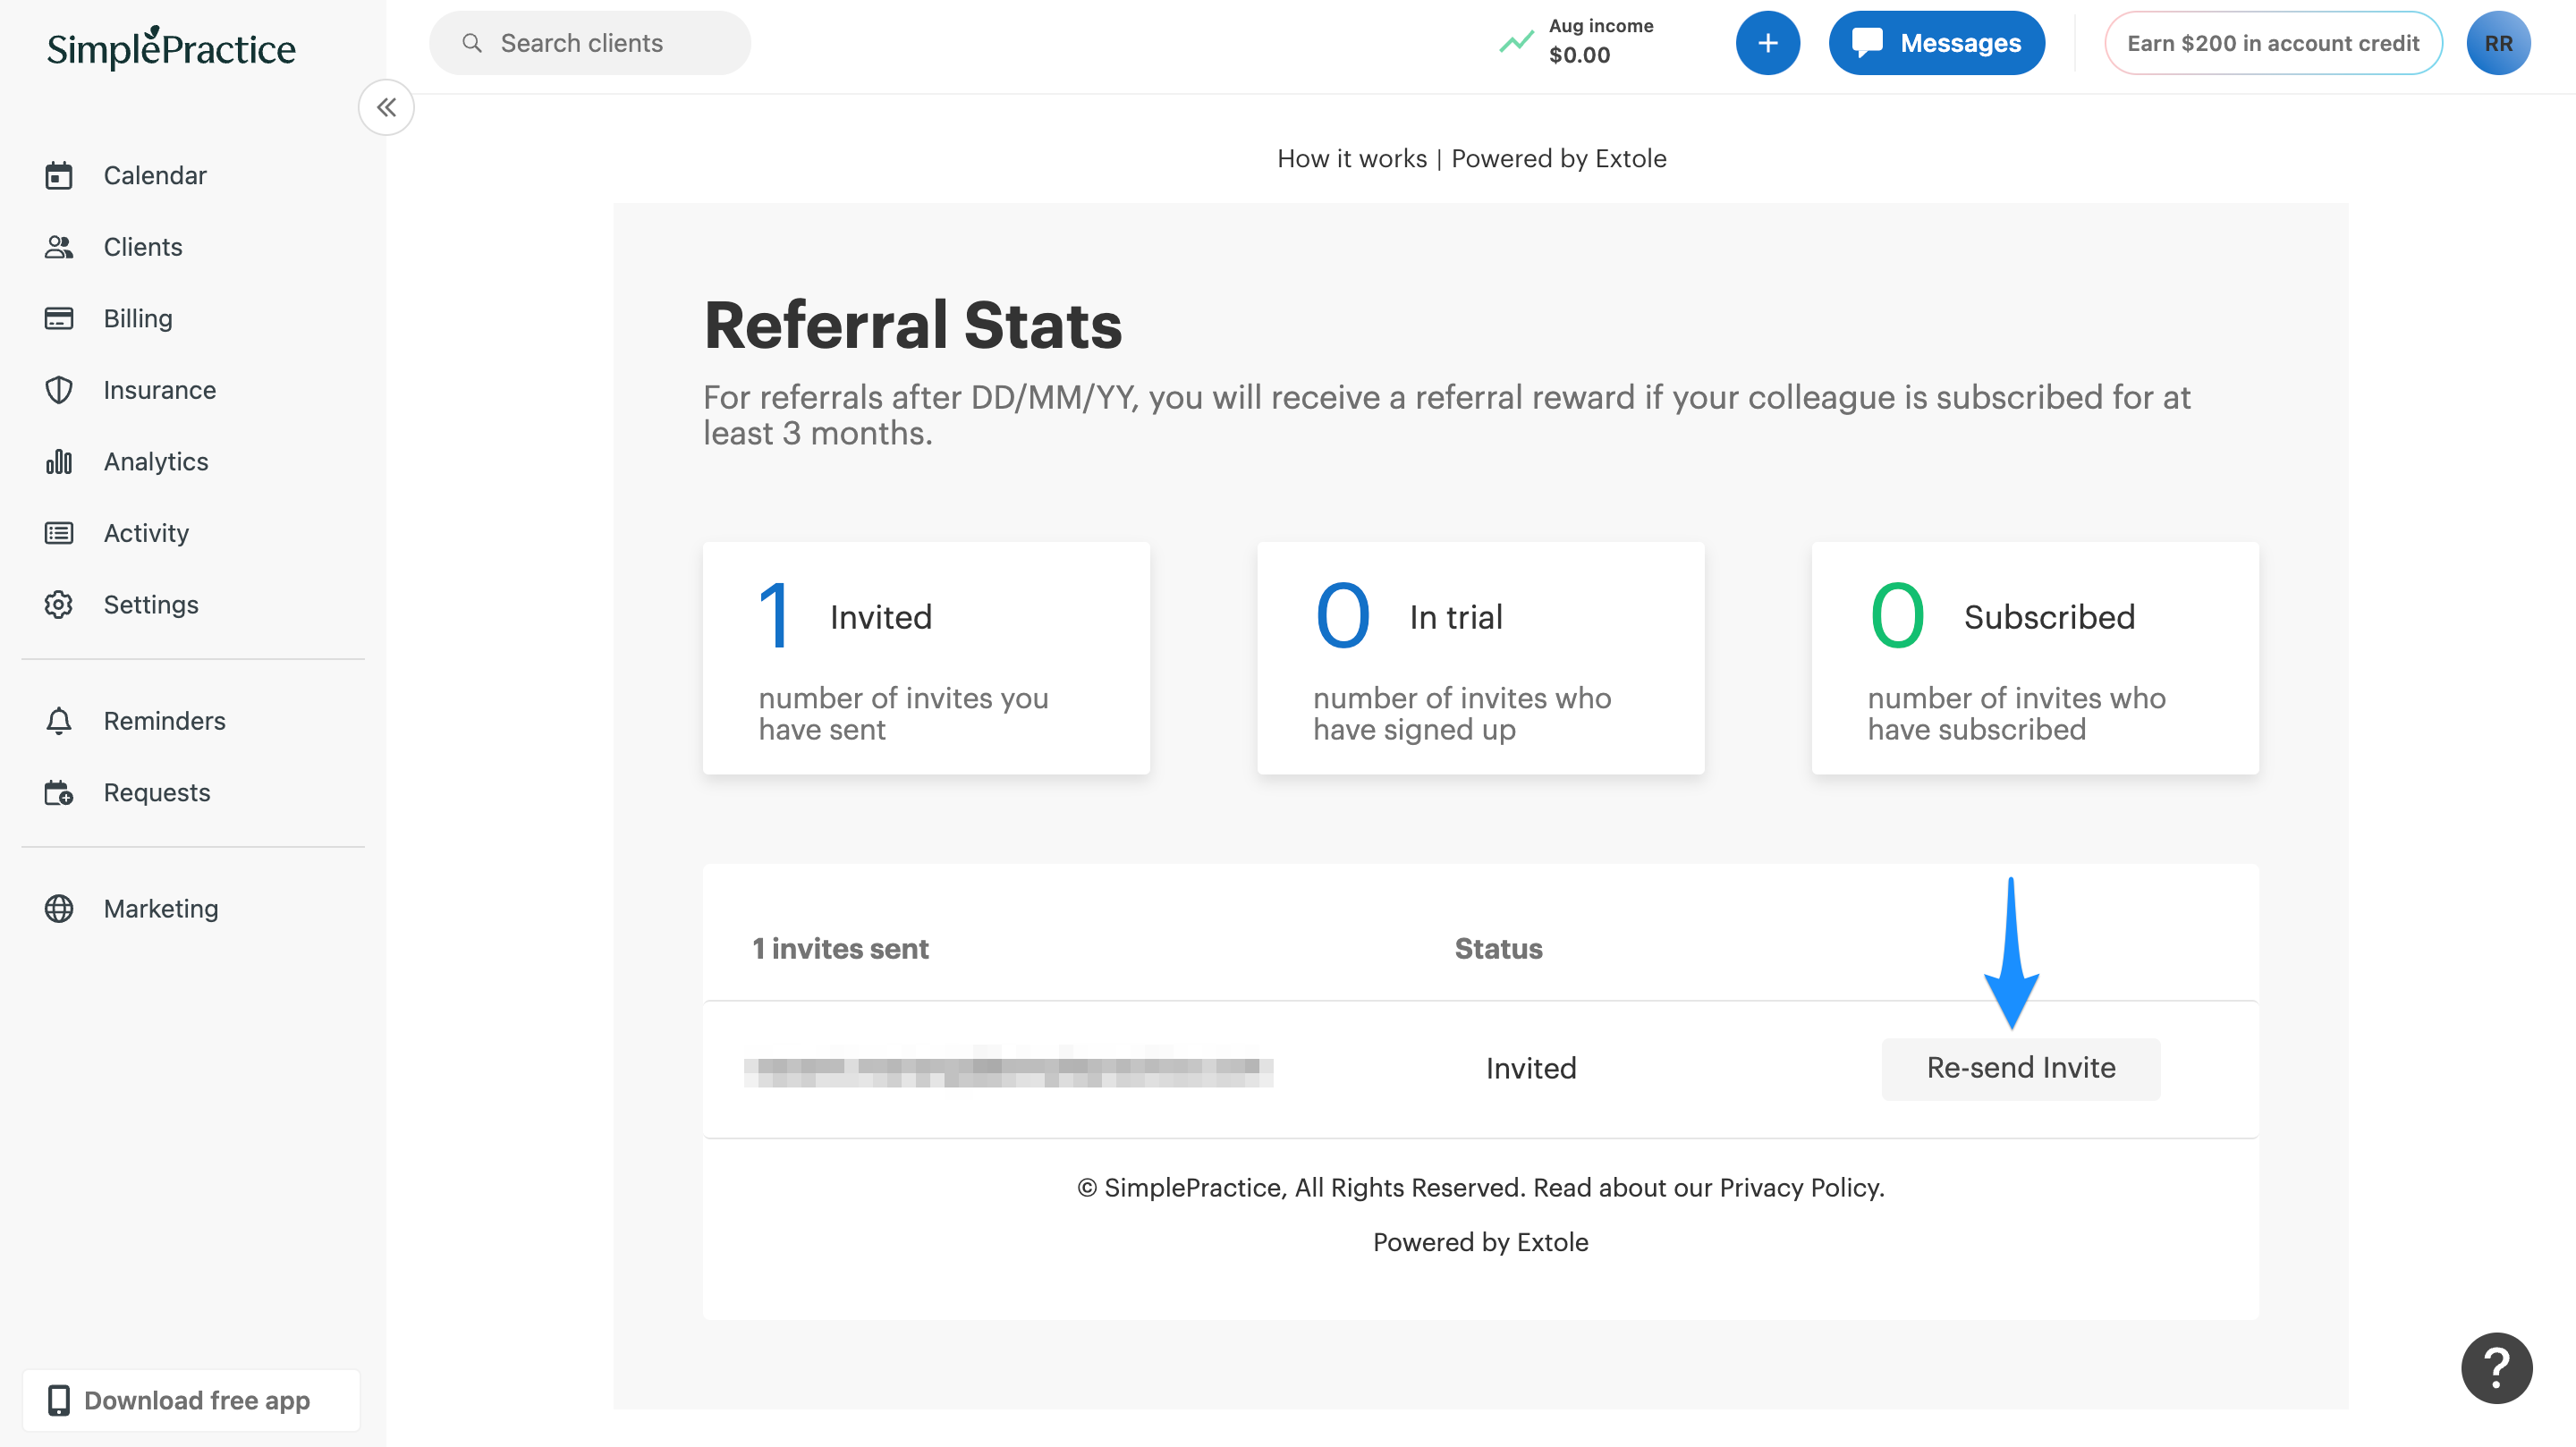Click the 1 invites sent heading
This screenshot has height=1447, width=2576.
(840, 948)
